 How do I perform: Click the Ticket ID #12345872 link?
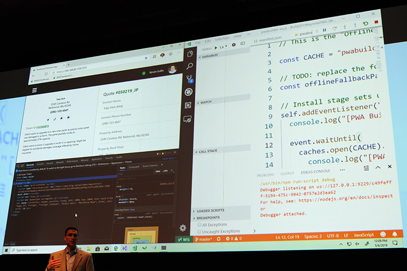(43, 127)
